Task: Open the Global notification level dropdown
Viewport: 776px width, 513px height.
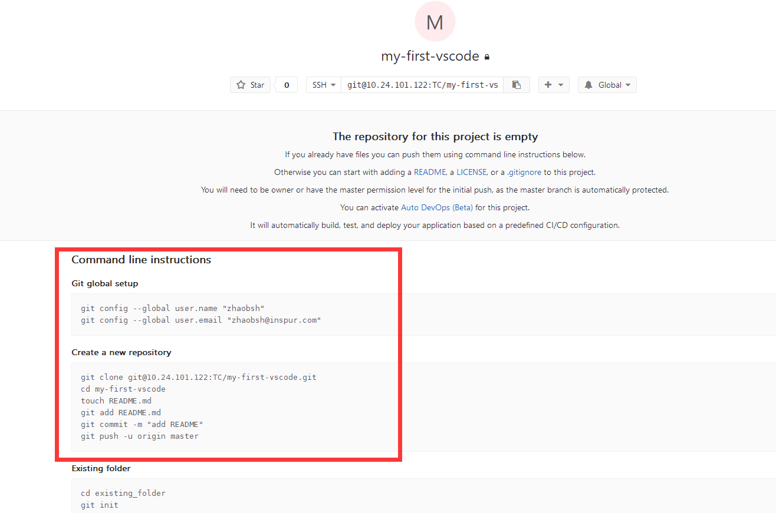Action: click(627, 84)
